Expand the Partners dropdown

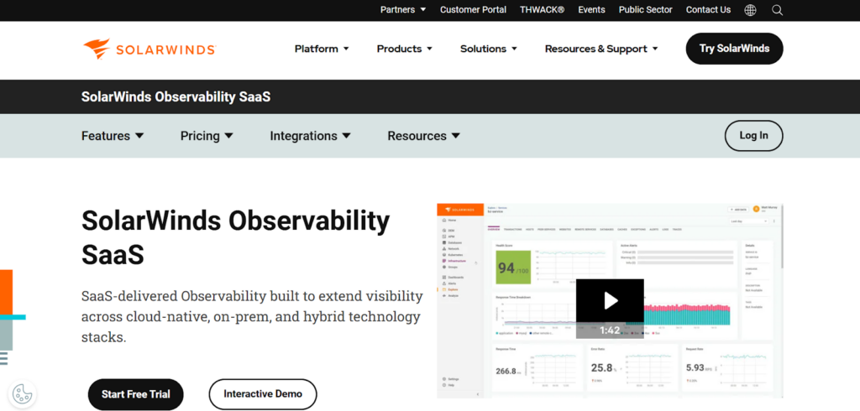(x=403, y=10)
